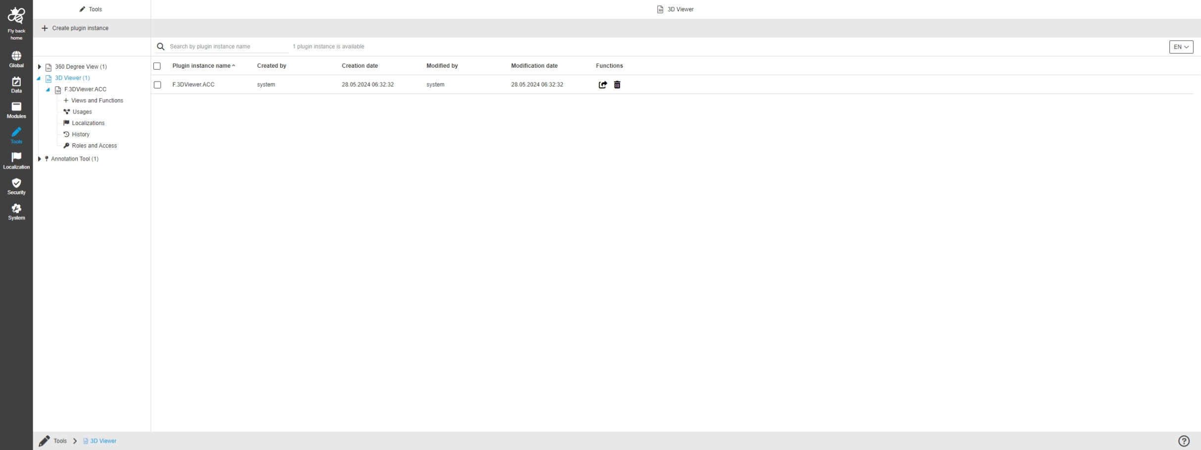Sort by Plugin instance name column
This screenshot has width=1201, height=450.
tap(204, 66)
